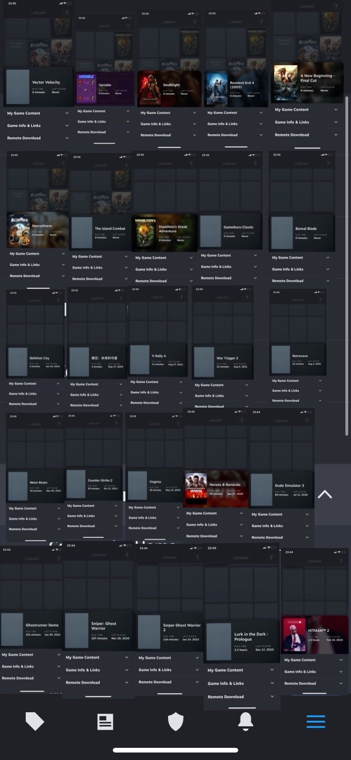Open the News icon in bottom bar
The image size is (351, 760).
[105, 721]
